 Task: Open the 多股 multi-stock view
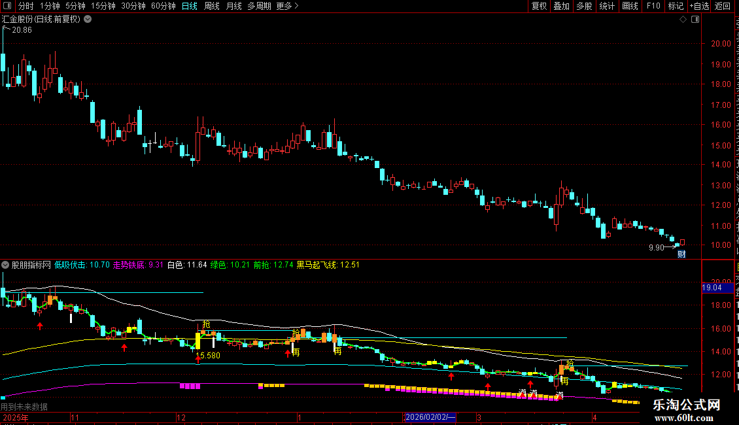(x=584, y=6)
